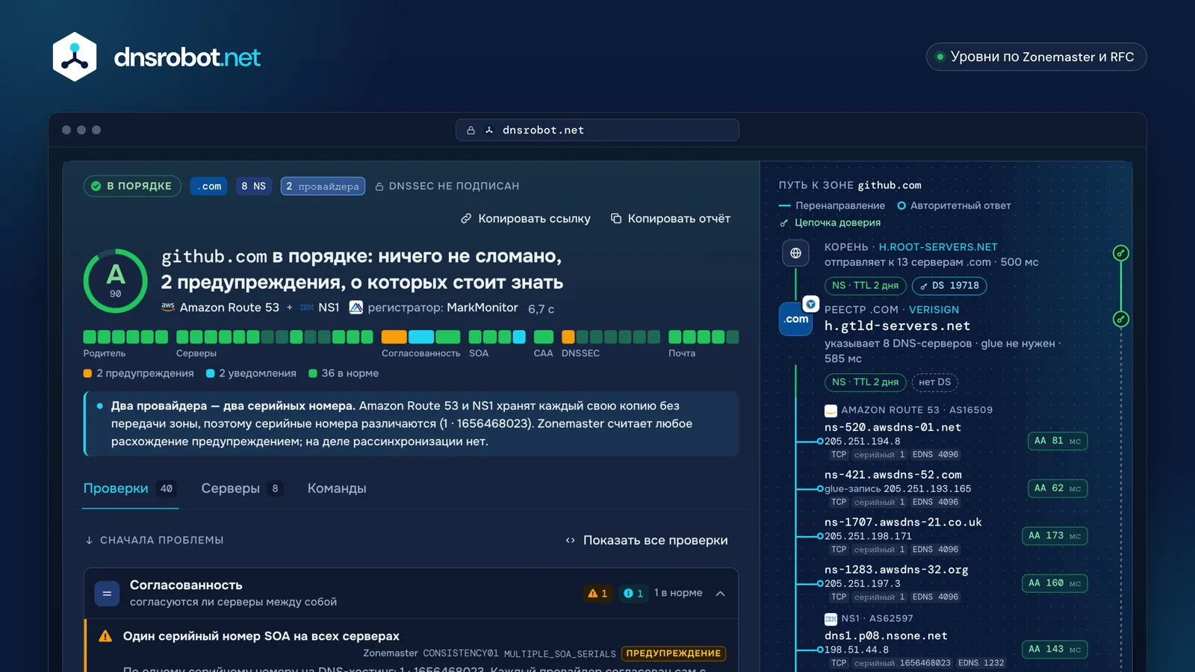Click the AA 173 мс response badge
The image size is (1195, 672).
click(x=1055, y=536)
